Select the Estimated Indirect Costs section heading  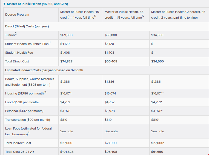pyautogui.click(x=44, y=70)
